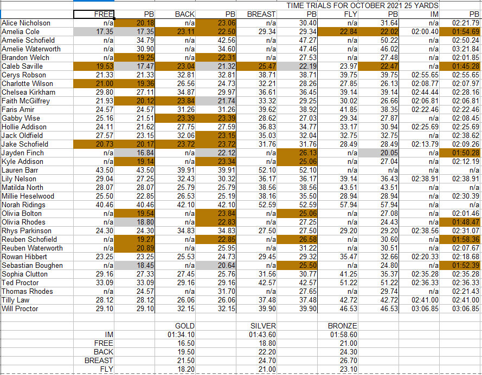Click the BACK column header cell
The width and height of the screenshot is (482, 375).
click(175, 14)
